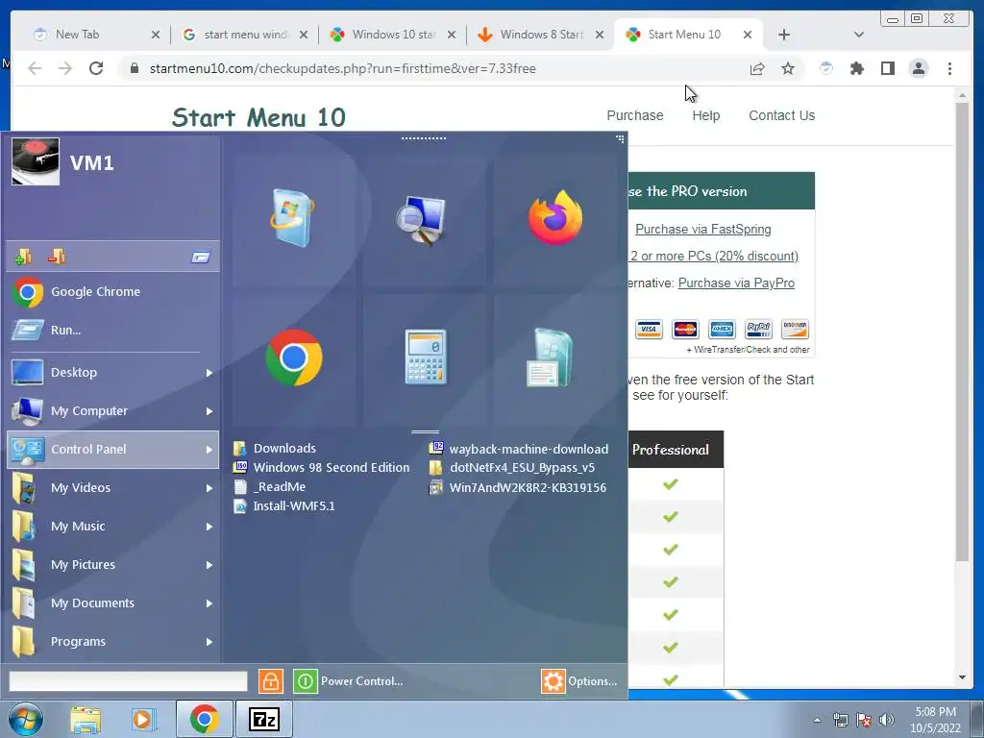Expand the Desktop submenu arrow
The height and width of the screenshot is (738, 984).
209,373
